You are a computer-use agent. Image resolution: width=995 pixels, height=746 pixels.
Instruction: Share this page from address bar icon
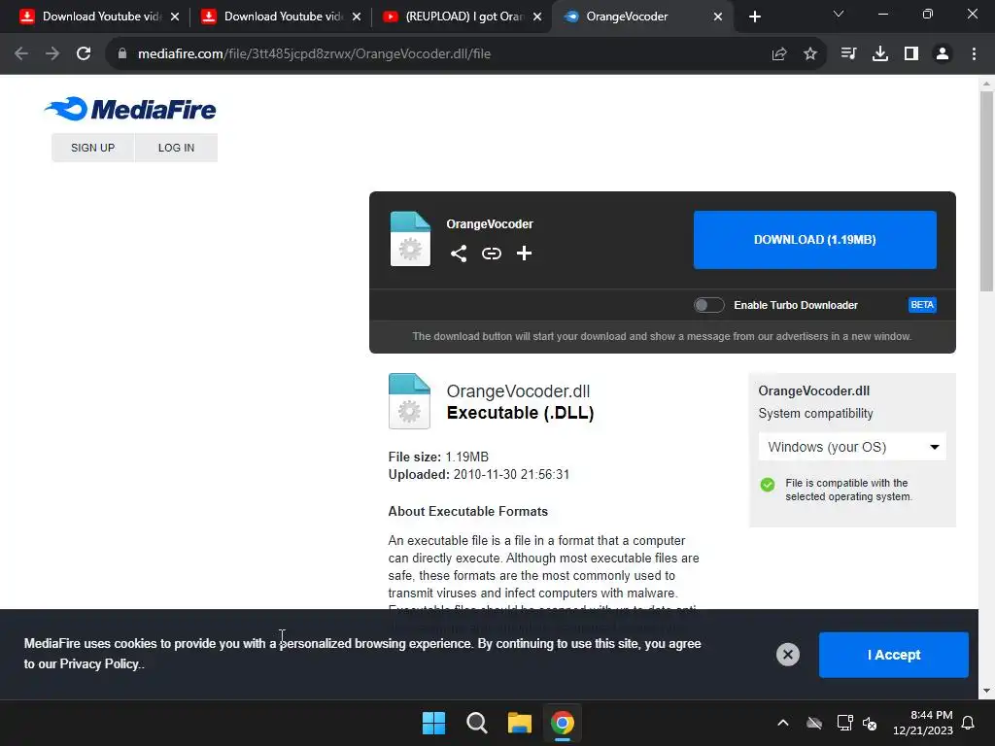tap(779, 54)
